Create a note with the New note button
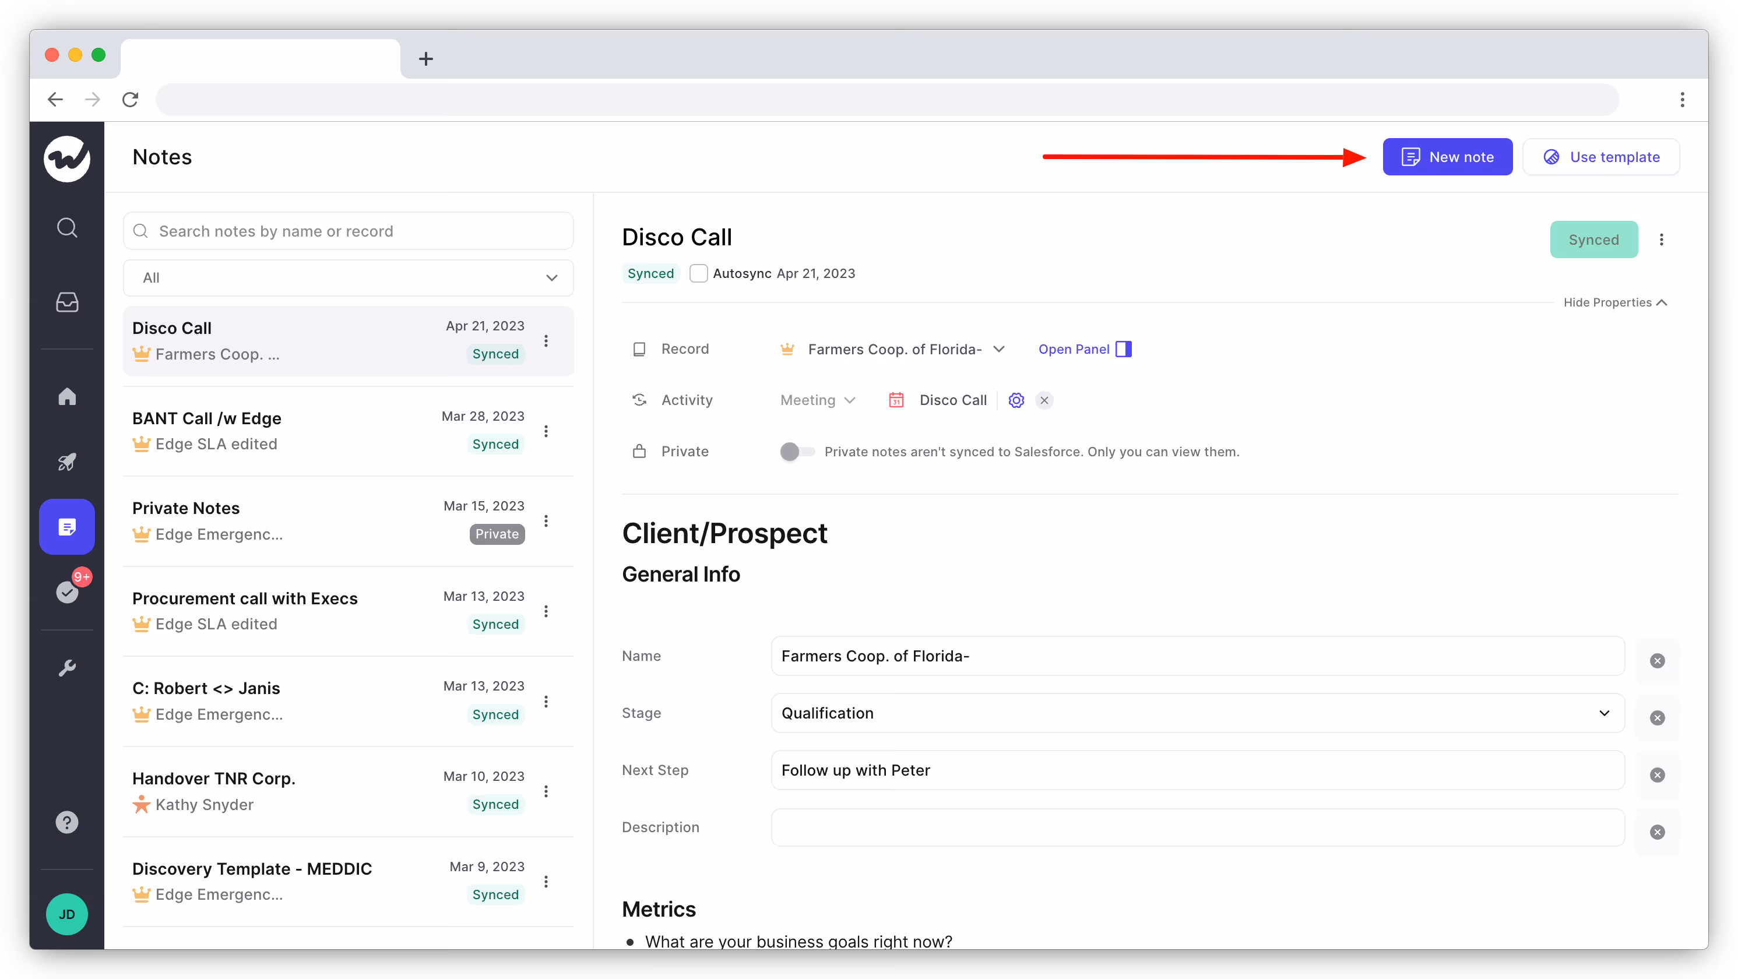 tap(1447, 157)
